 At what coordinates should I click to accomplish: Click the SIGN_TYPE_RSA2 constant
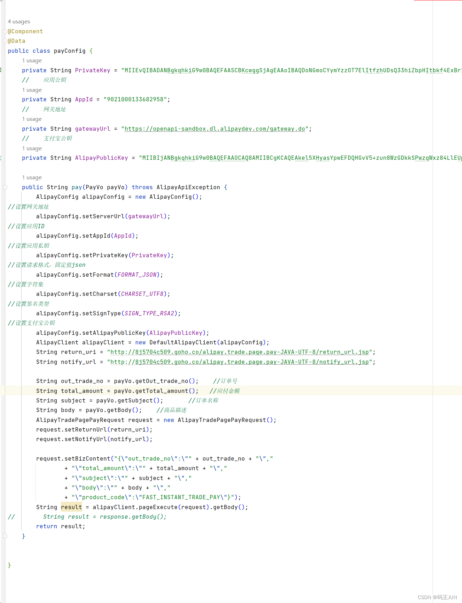pos(149,314)
